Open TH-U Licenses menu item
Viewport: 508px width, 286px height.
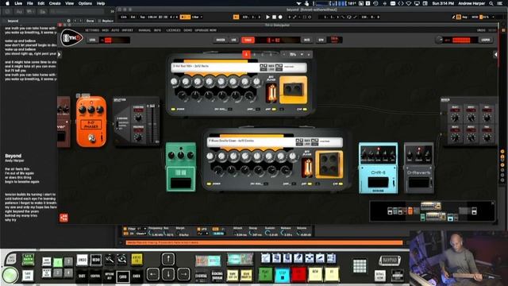173,30
